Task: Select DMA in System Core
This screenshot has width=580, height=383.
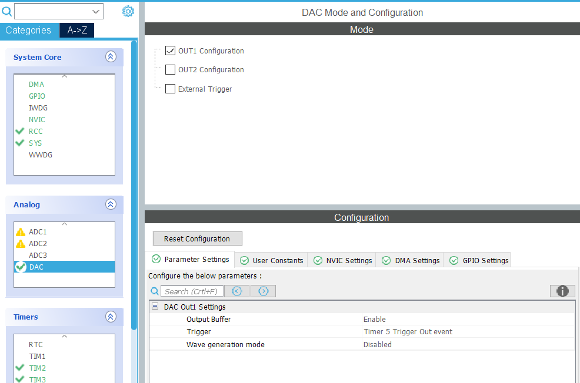Action: coord(36,84)
